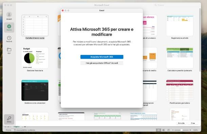Select the Budget Gestione finanziaria template

point(35,58)
